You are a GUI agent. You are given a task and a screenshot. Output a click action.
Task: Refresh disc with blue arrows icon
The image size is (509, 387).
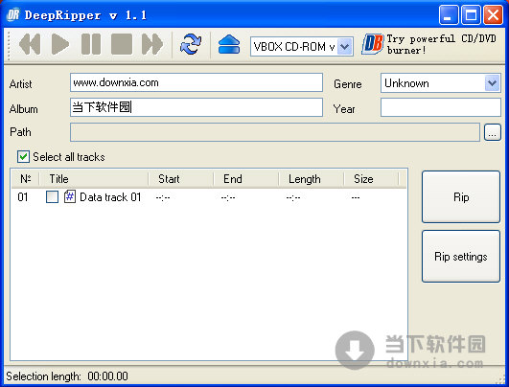191,44
